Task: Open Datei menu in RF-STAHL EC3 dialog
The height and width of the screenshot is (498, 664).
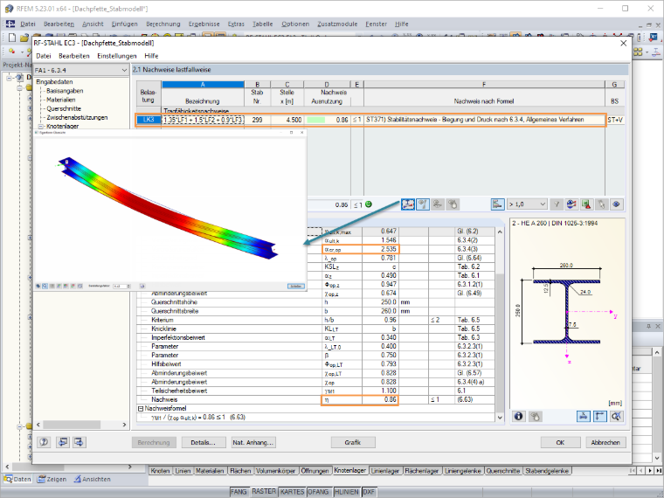Action: [x=43, y=56]
